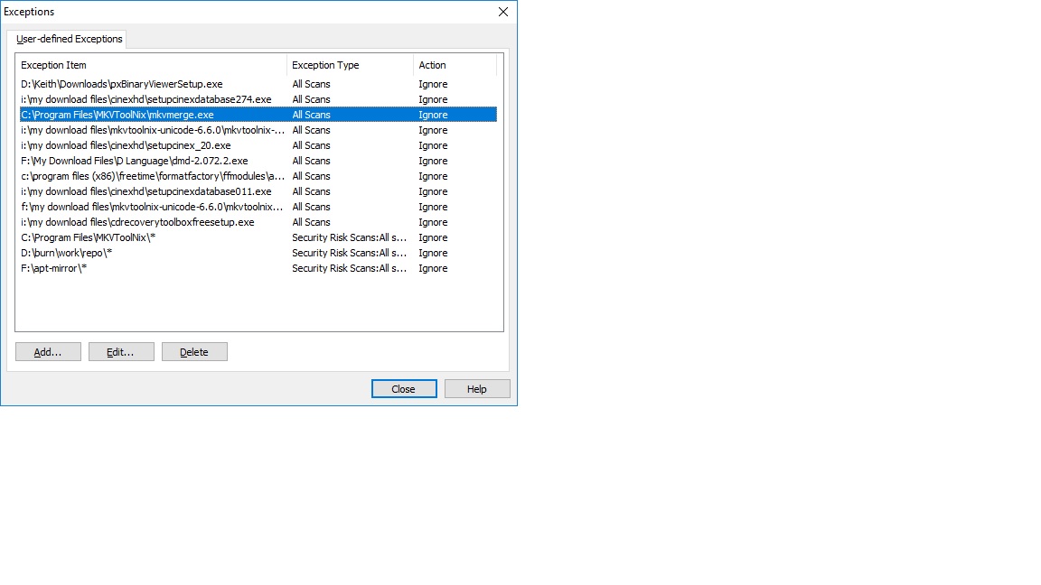Select the formatfactory ffmodules exception row

click(x=153, y=176)
